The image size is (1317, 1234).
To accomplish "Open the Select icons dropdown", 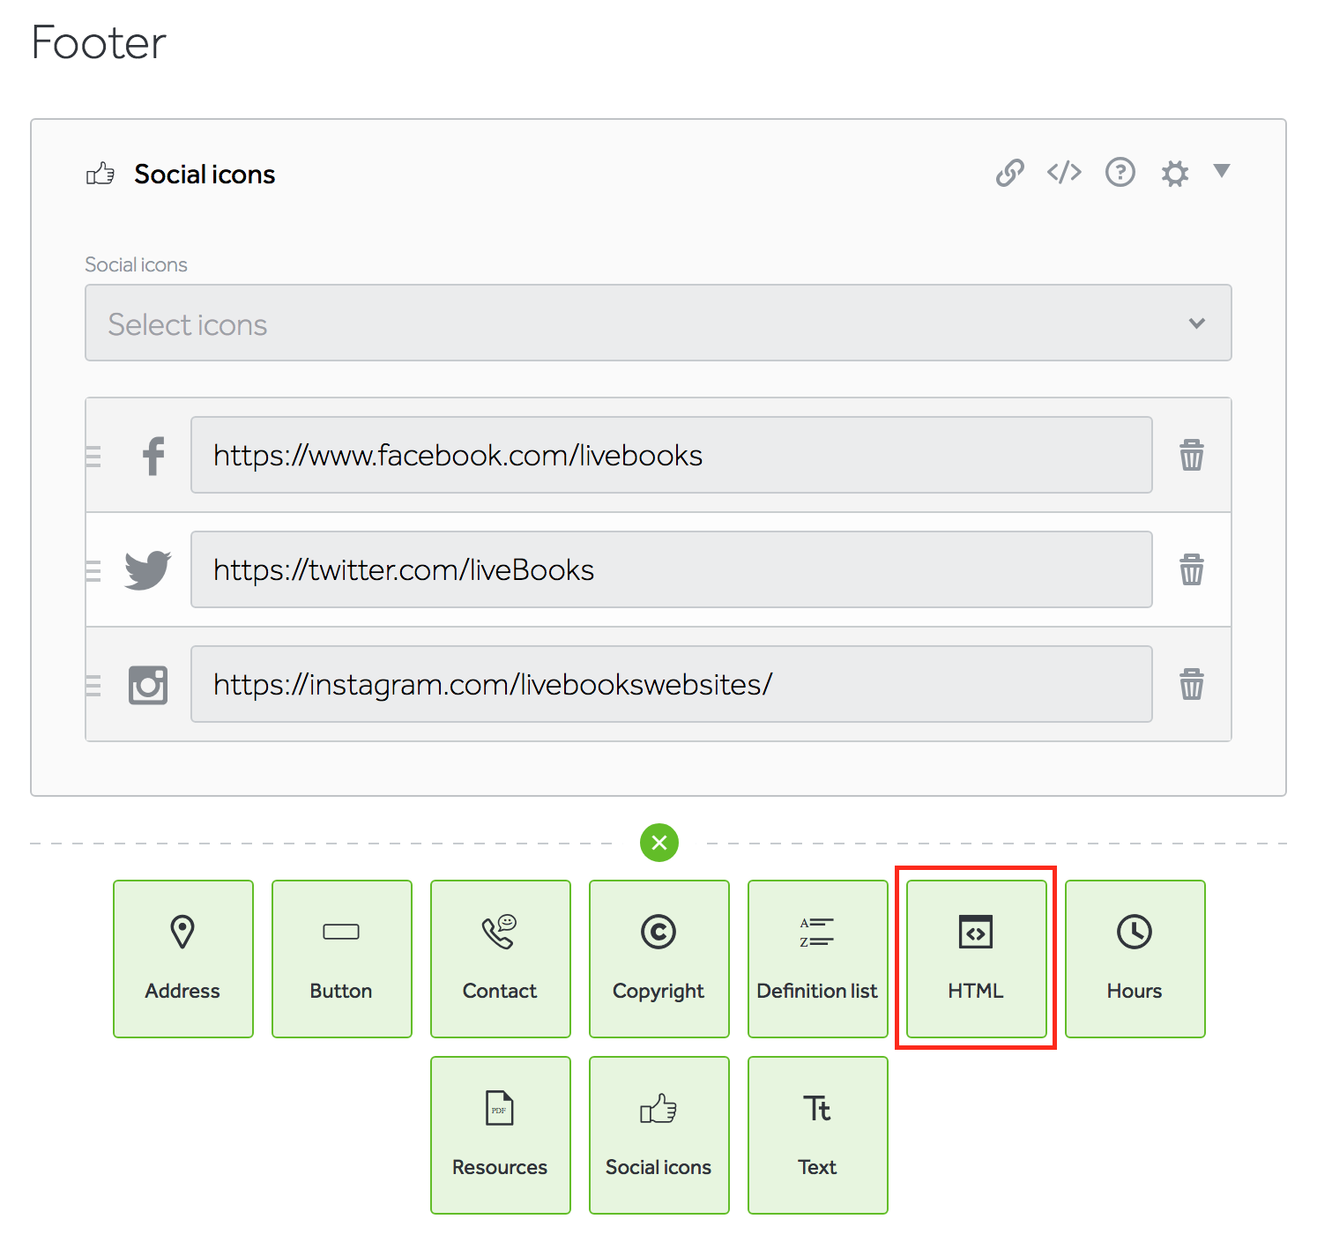I will tap(658, 323).
